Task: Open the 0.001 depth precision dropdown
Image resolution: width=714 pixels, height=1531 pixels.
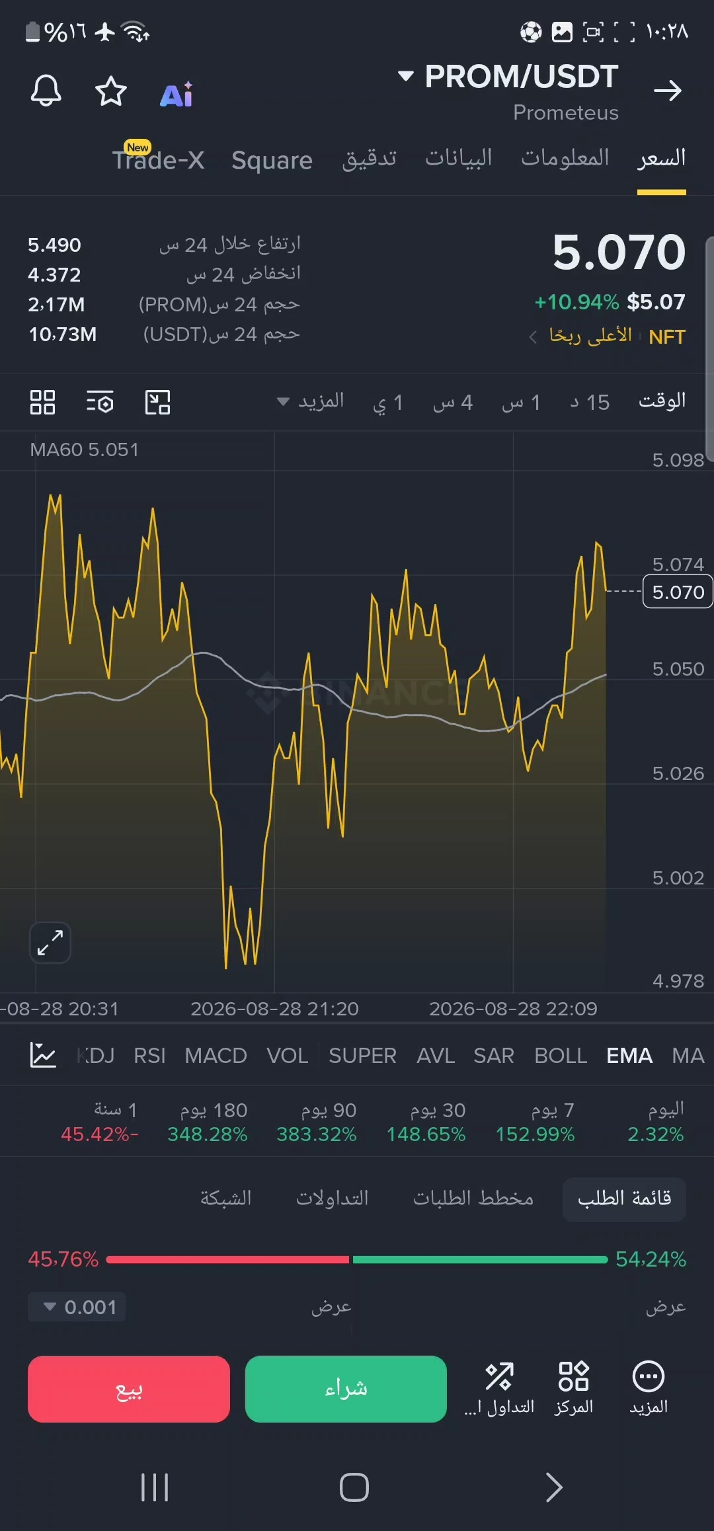Action: point(77,1307)
